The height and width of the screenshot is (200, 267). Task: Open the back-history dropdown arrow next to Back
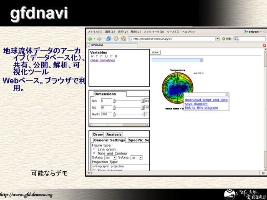tap(95, 39)
